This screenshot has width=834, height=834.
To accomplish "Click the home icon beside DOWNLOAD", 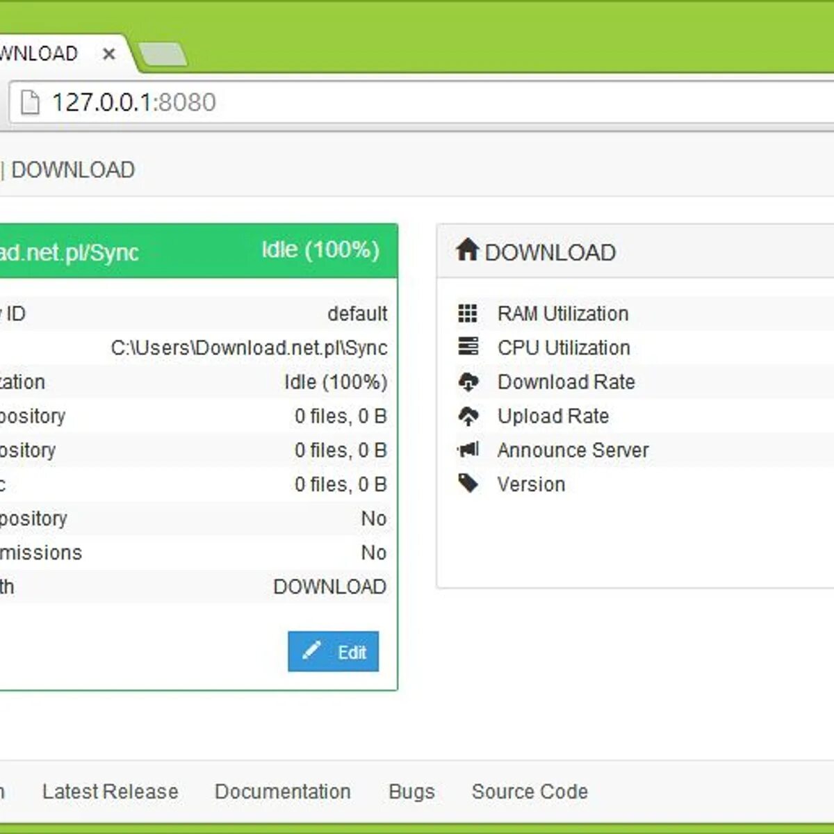I will pyautogui.click(x=468, y=249).
